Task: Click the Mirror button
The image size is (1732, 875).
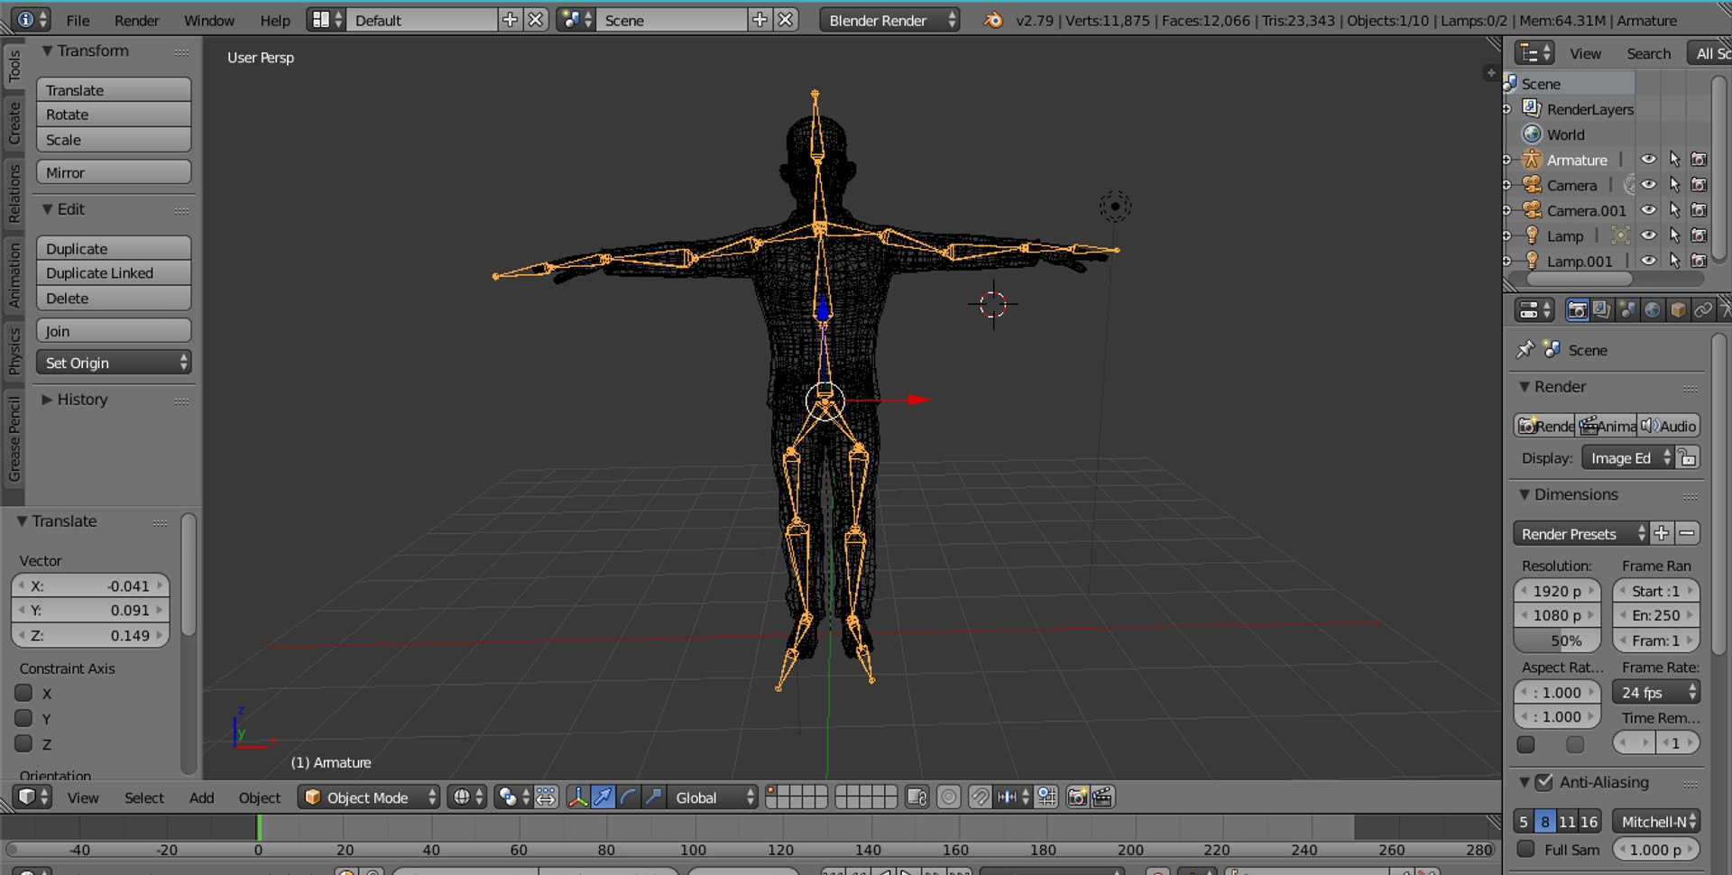Action: pyautogui.click(x=114, y=172)
